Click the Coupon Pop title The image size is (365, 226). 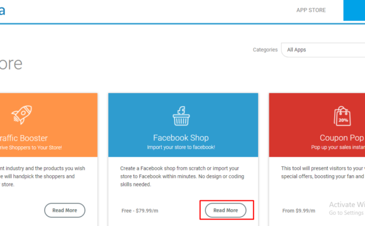(342, 137)
